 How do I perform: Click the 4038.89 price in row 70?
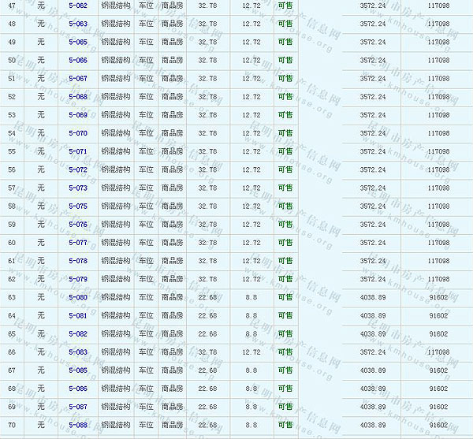point(373,425)
